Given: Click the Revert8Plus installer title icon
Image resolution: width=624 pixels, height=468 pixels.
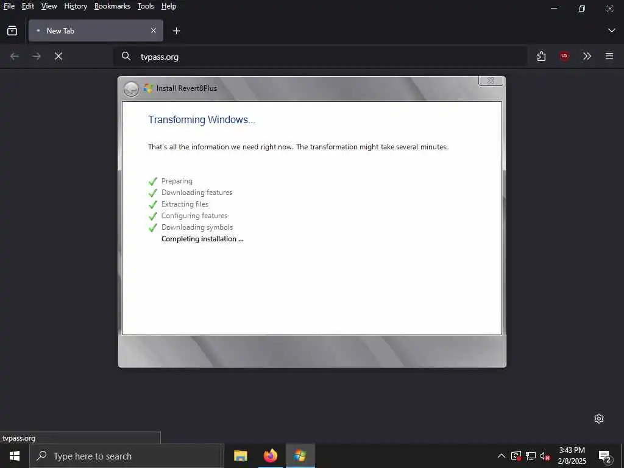Looking at the screenshot, I should click(149, 88).
